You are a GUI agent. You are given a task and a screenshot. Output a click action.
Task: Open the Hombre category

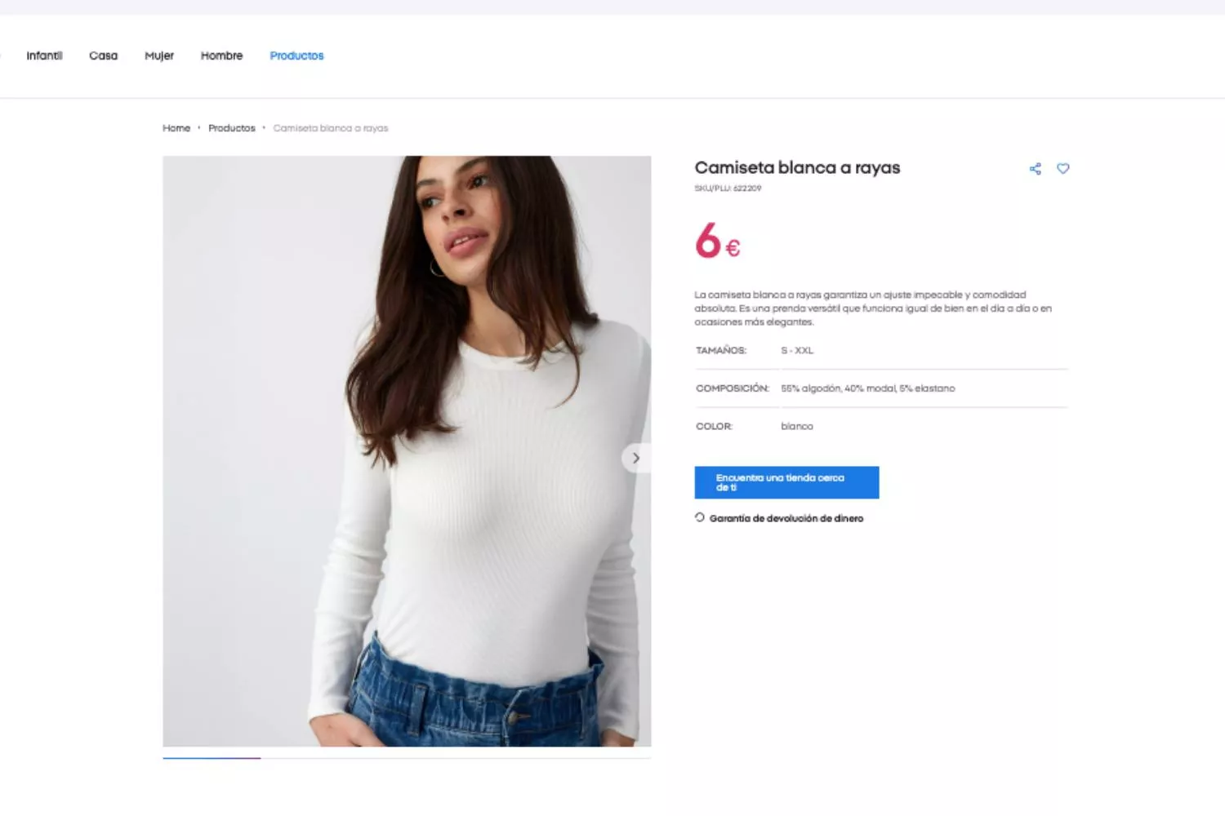pyautogui.click(x=222, y=55)
